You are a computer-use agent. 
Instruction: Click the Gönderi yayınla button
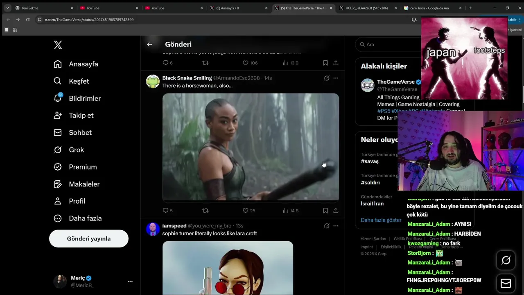(89, 238)
